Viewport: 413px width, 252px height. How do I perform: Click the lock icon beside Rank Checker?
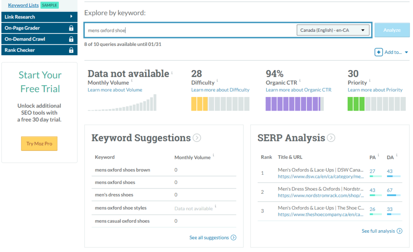tap(71, 50)
